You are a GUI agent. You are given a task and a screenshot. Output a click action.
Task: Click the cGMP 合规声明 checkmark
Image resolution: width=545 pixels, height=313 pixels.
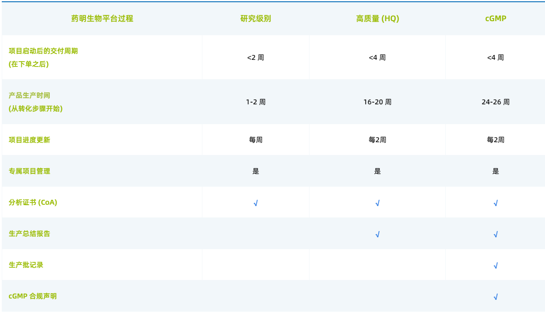496,297
